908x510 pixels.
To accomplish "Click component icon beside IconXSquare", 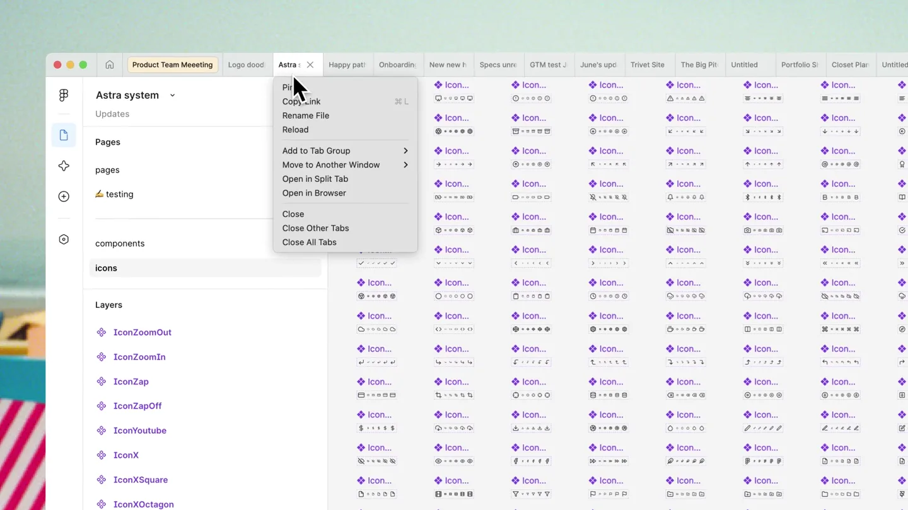I will point(102,480).
